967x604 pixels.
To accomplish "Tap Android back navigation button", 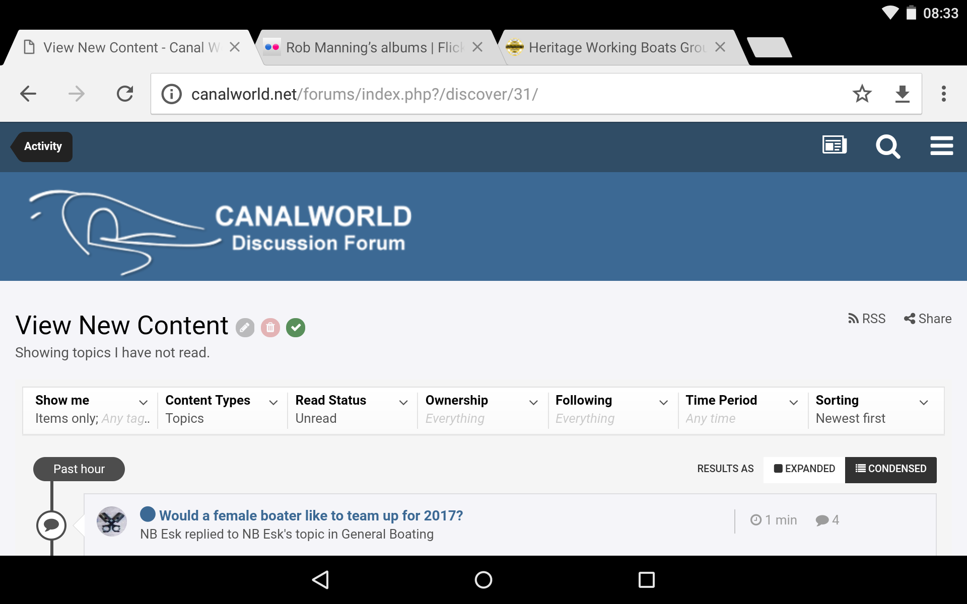I will (321, 580).
